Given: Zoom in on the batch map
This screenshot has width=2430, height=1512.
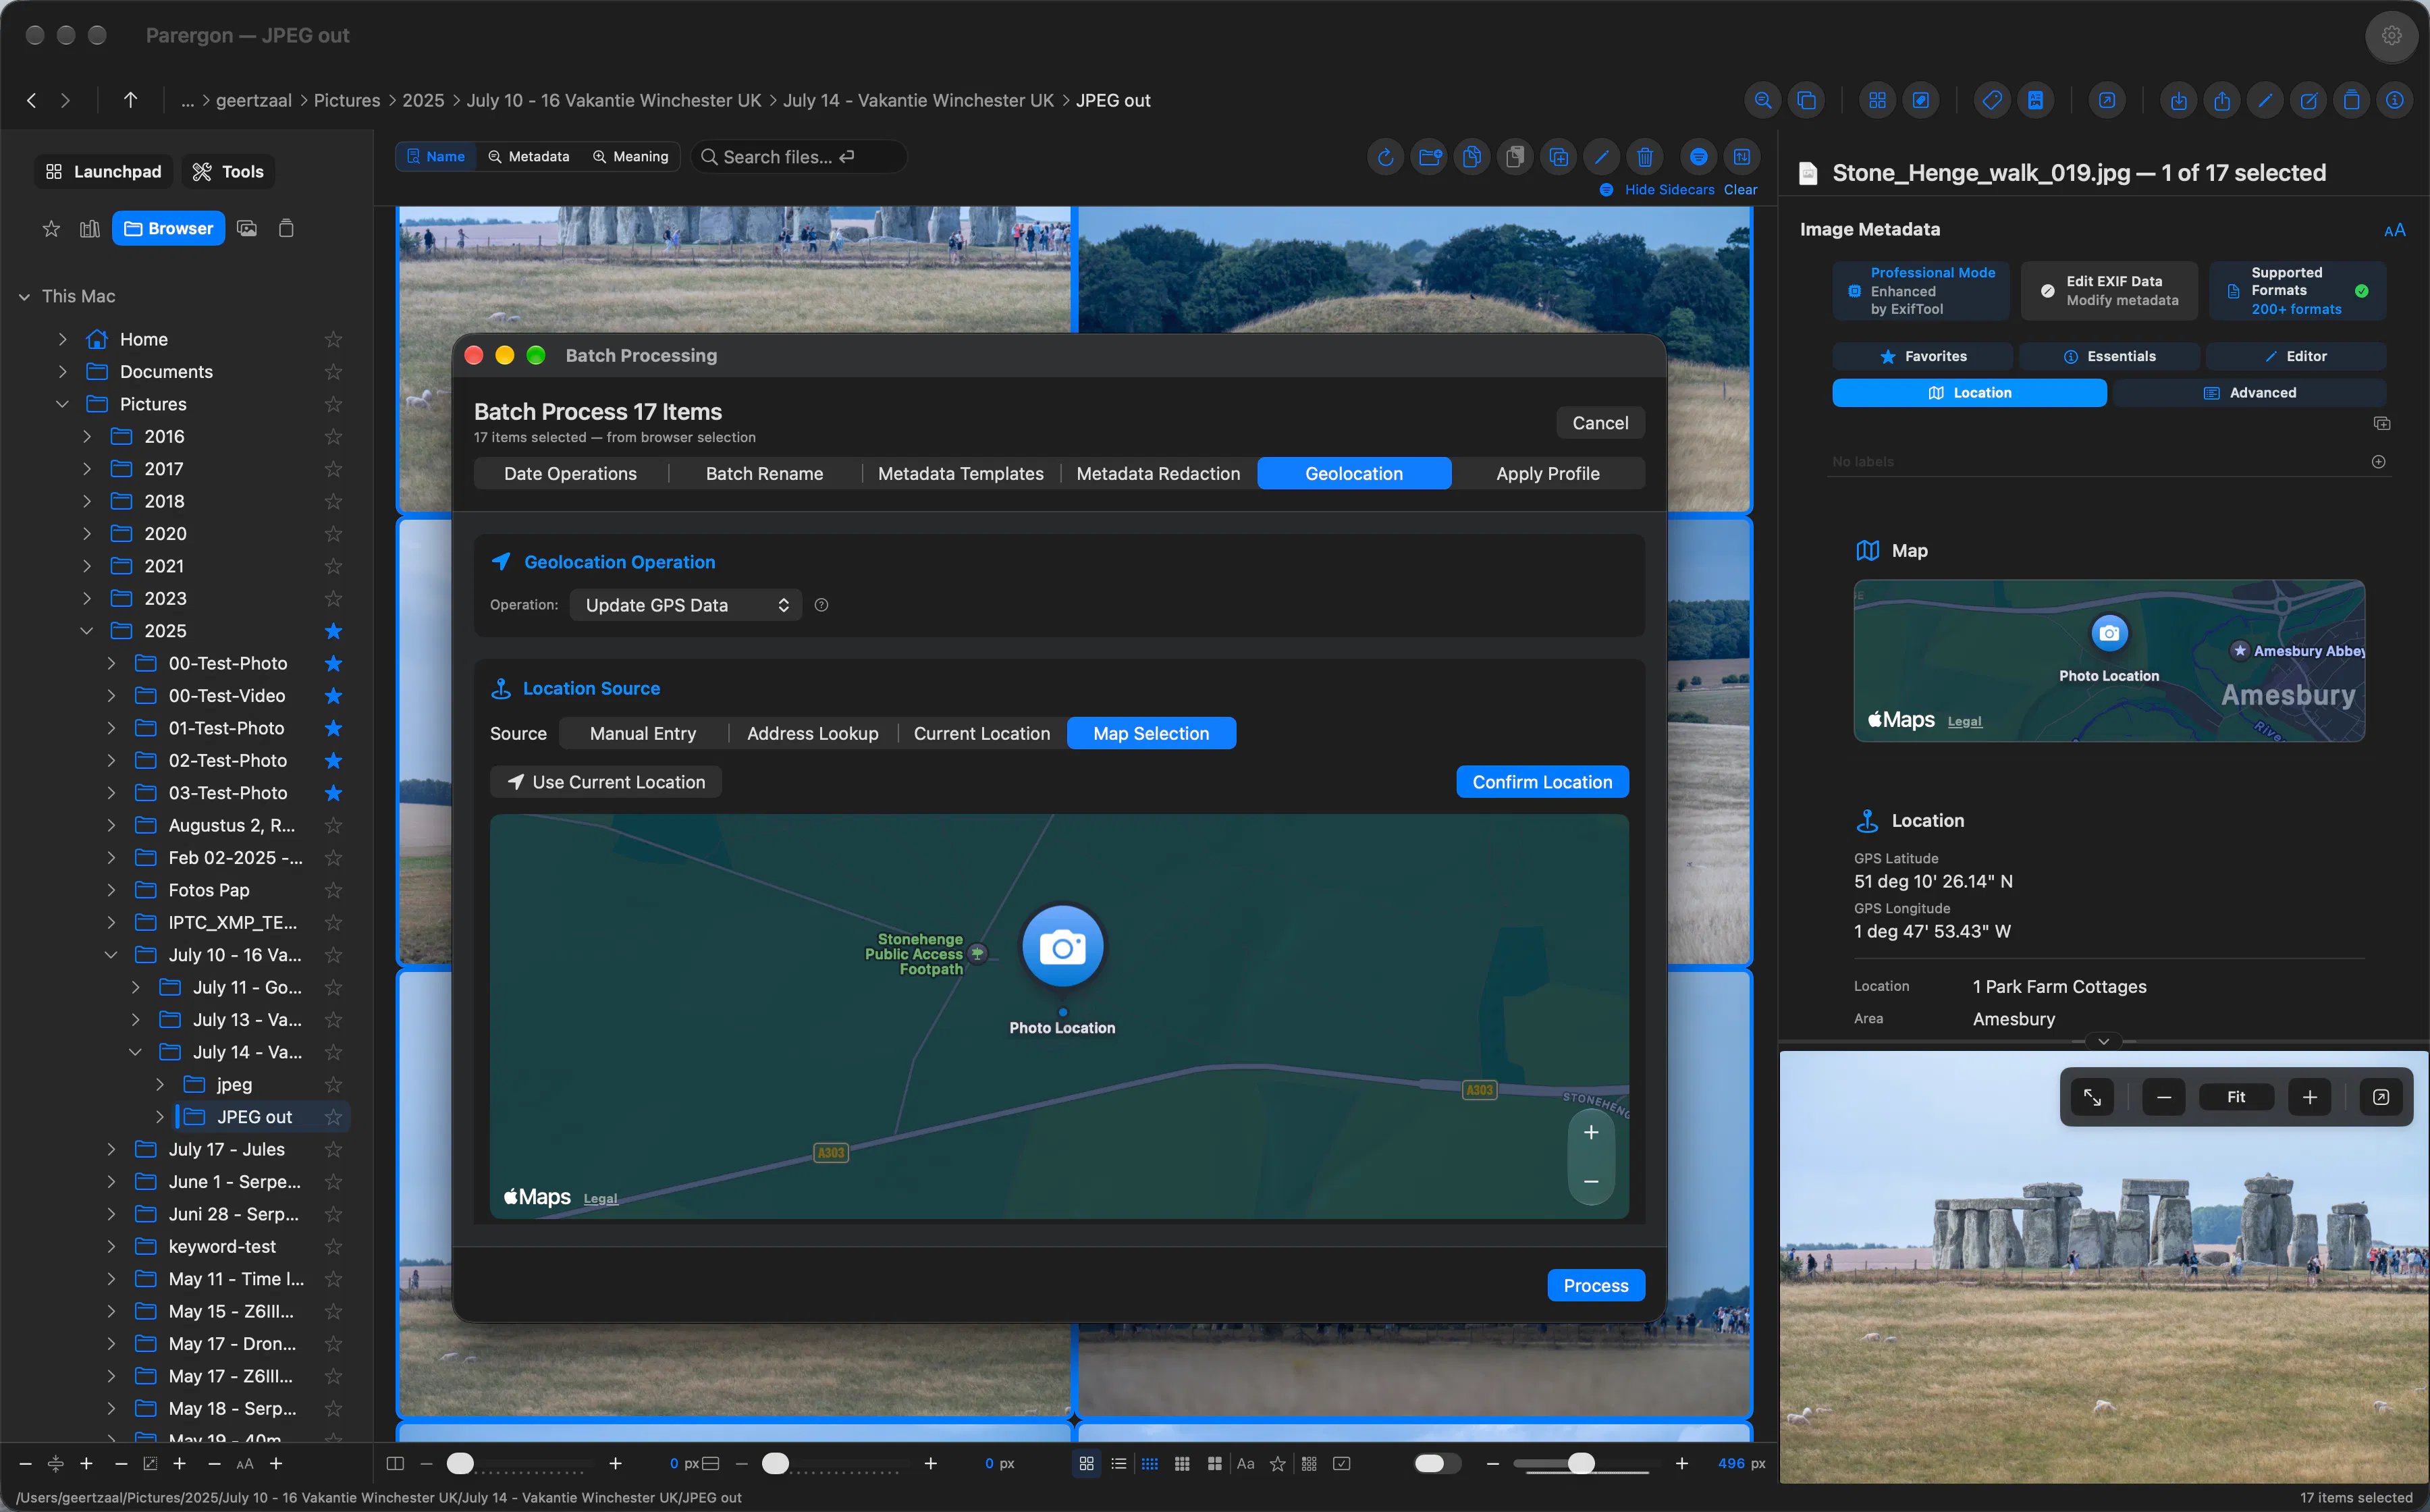Looking at the screenshot, I should coord(1591,1132).
